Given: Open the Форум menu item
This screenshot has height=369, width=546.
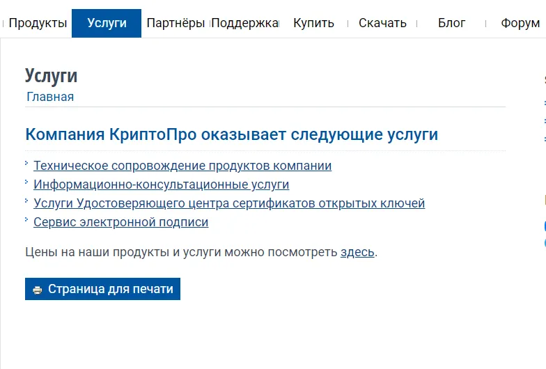Looking at the screenshot, I should pos(520,23).
